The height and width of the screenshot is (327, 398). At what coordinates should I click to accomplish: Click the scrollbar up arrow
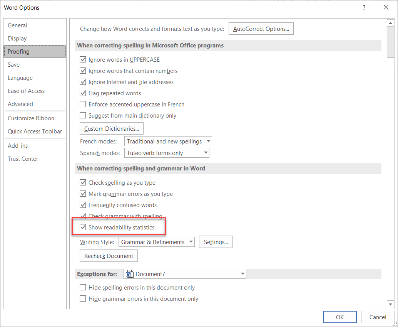(x=390, y=23)
